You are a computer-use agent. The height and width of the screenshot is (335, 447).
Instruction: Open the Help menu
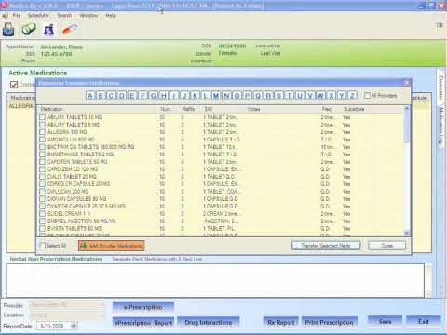tap(111, 15)
